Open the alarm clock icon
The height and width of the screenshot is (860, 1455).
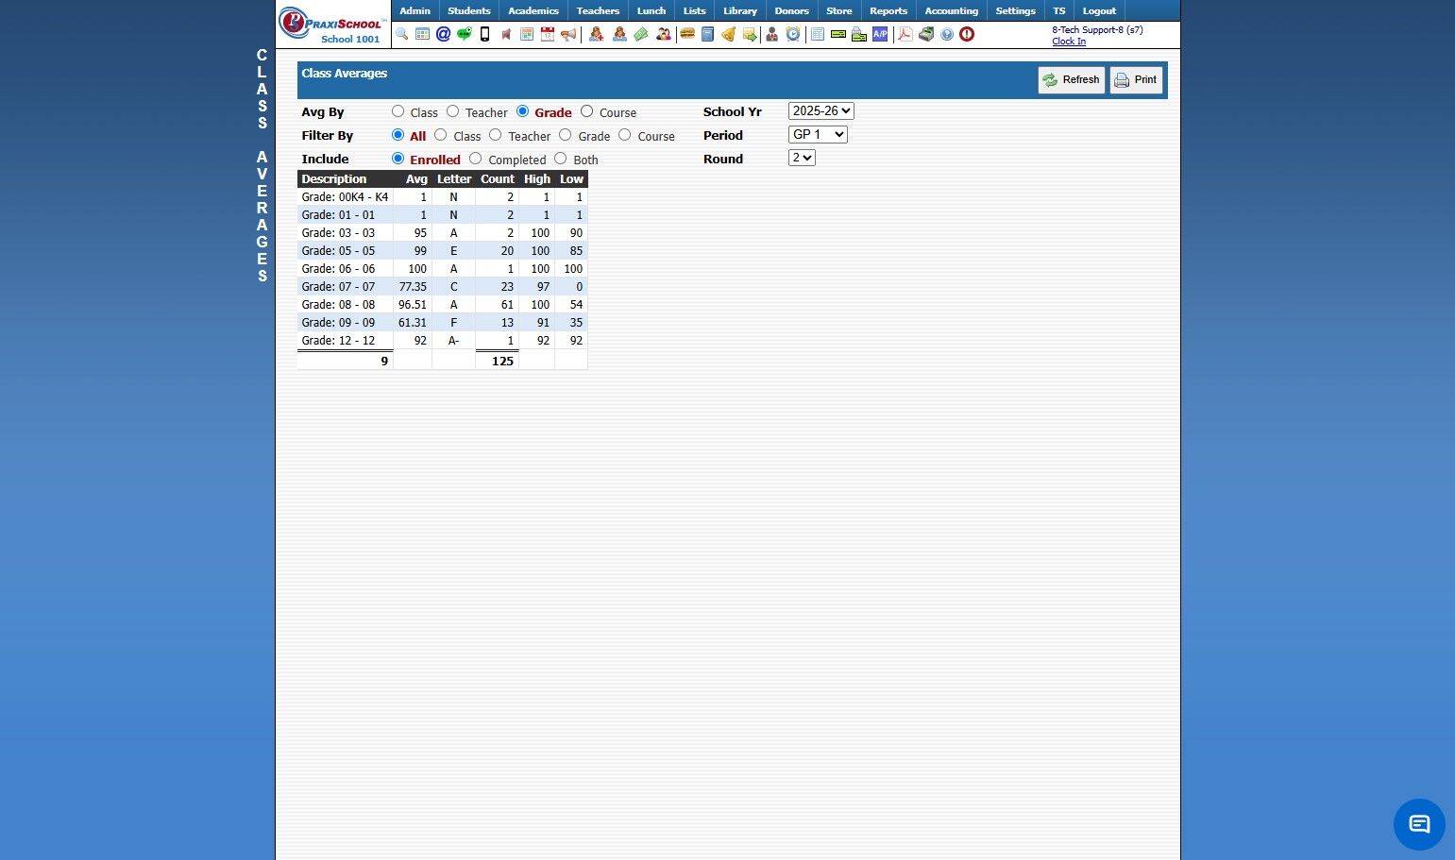(x=793, y=34)
